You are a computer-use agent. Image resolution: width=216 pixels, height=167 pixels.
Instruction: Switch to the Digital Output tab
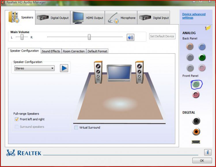click(53, 18)
